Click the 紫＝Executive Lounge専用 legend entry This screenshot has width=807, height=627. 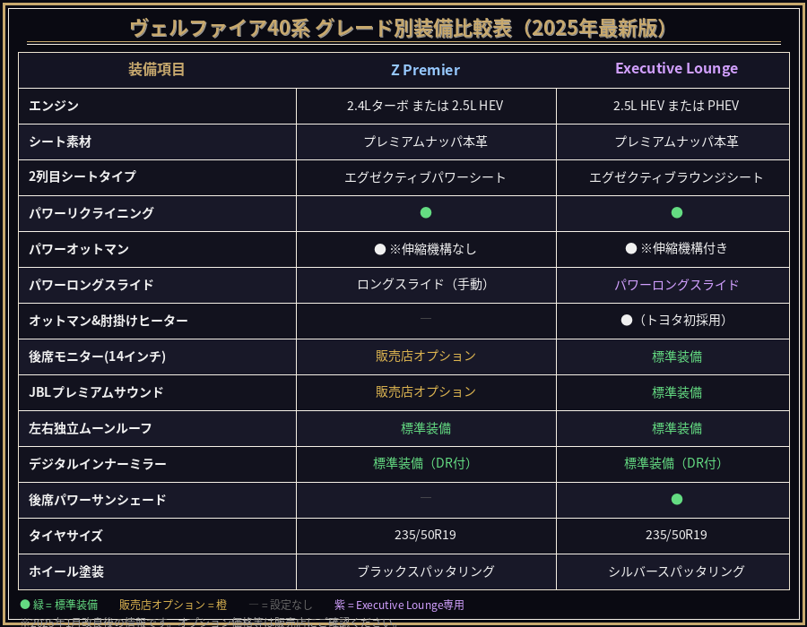click(x=399, y=605)
